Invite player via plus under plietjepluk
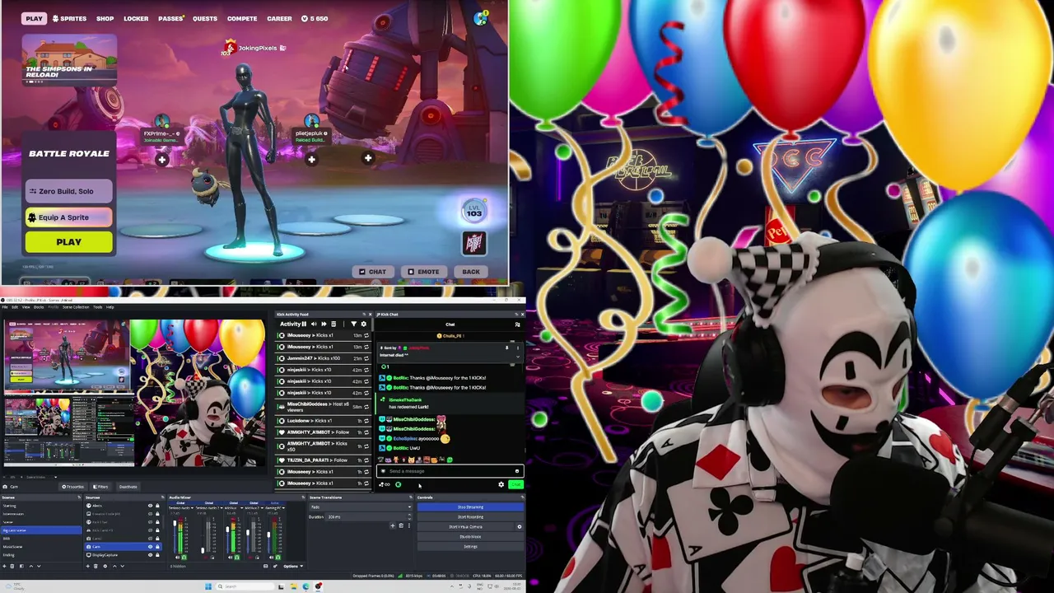 pos(311,160)
